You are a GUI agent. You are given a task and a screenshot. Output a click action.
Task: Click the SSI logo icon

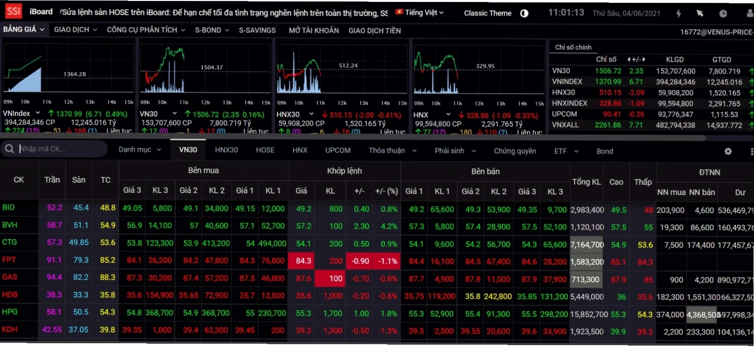pos(14,11)
